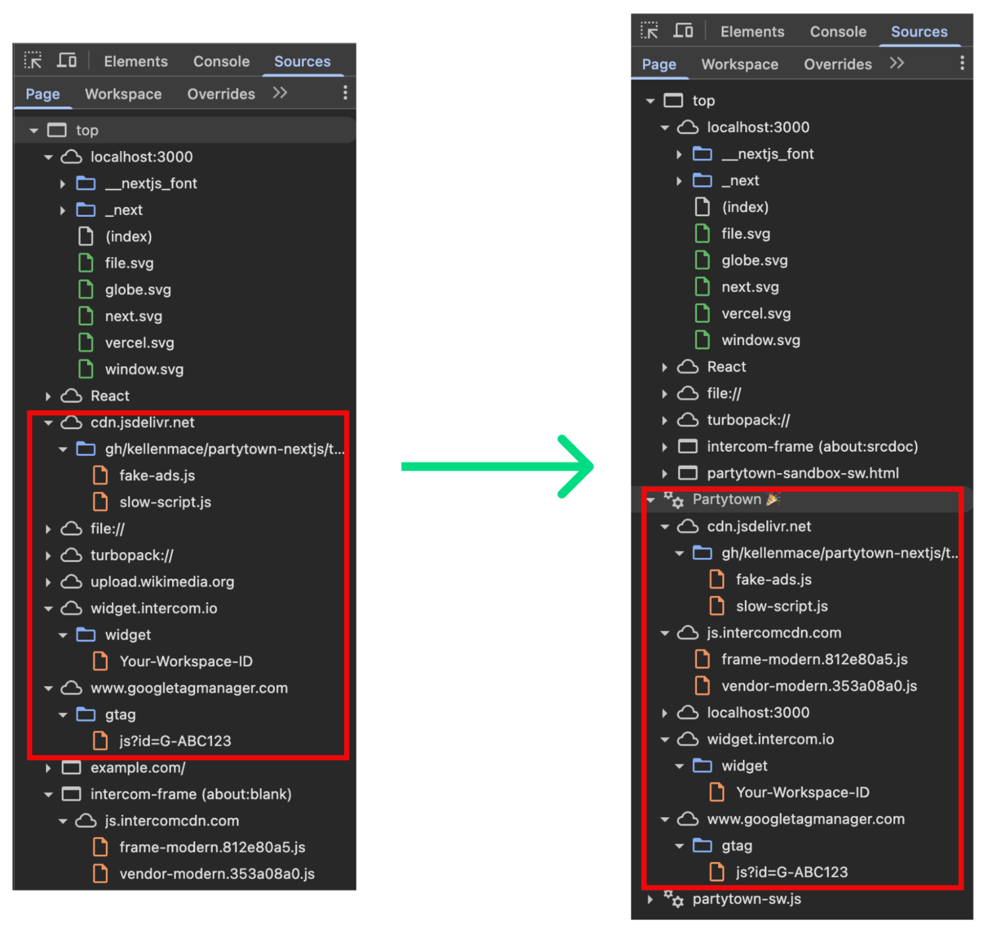
Task: Open fake-ads.js in right panel
Action: (774, 579)
